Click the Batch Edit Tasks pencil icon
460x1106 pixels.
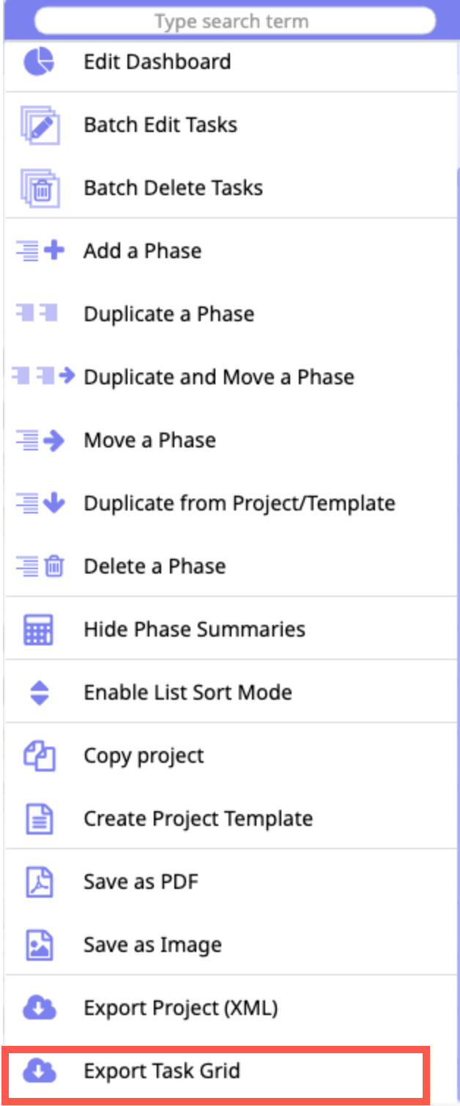(x=40, y=125)
